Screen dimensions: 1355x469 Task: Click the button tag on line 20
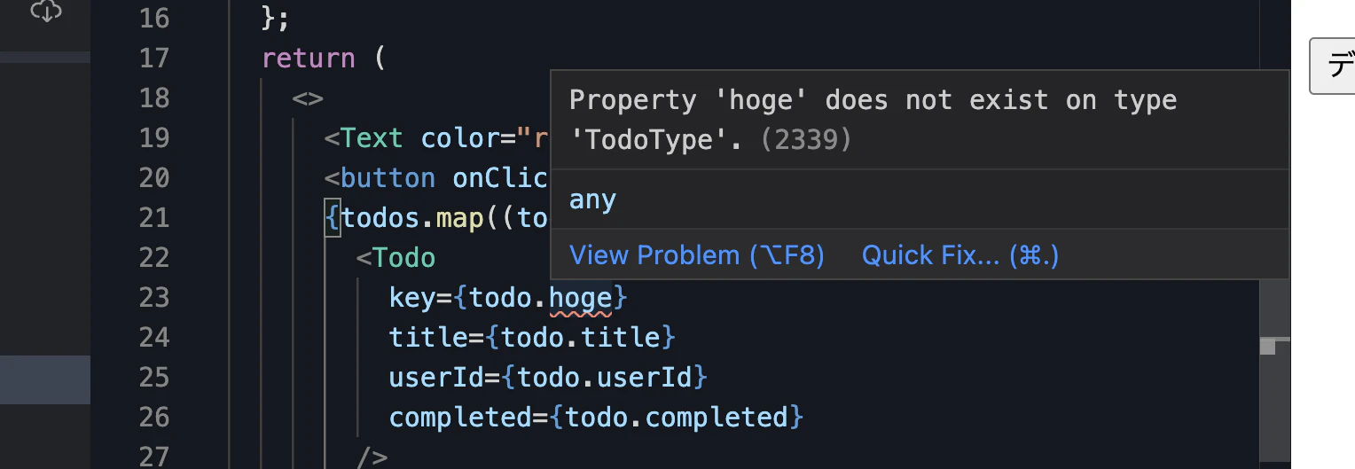pos(387,178)
